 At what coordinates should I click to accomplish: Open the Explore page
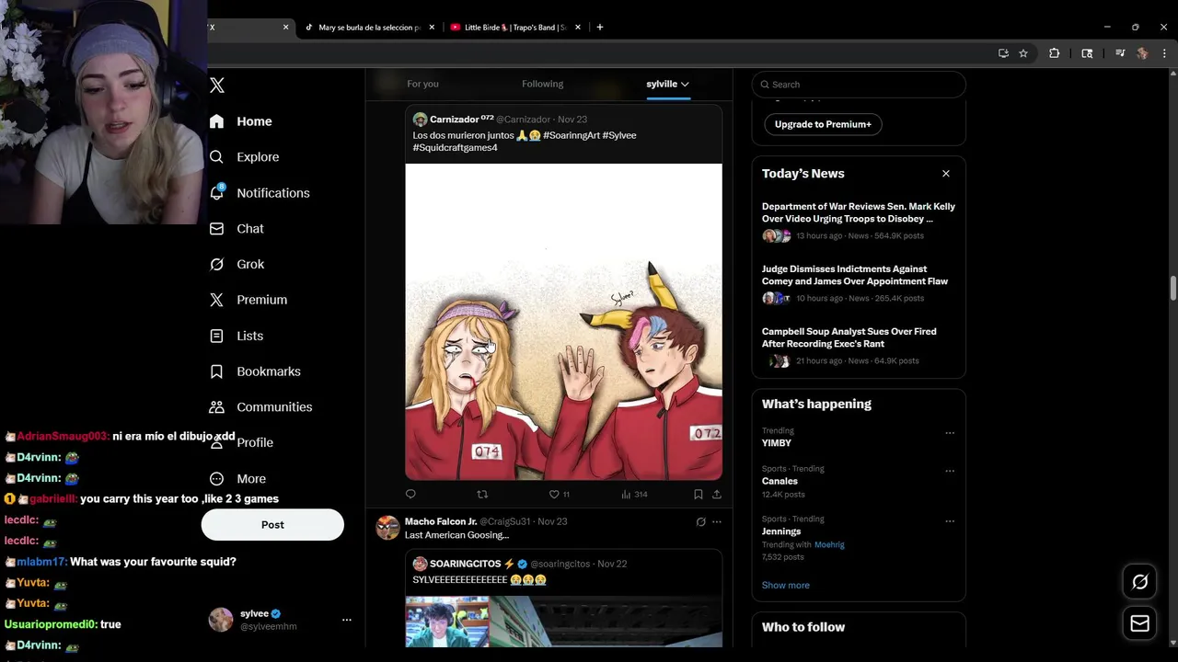tap(245, 157)
